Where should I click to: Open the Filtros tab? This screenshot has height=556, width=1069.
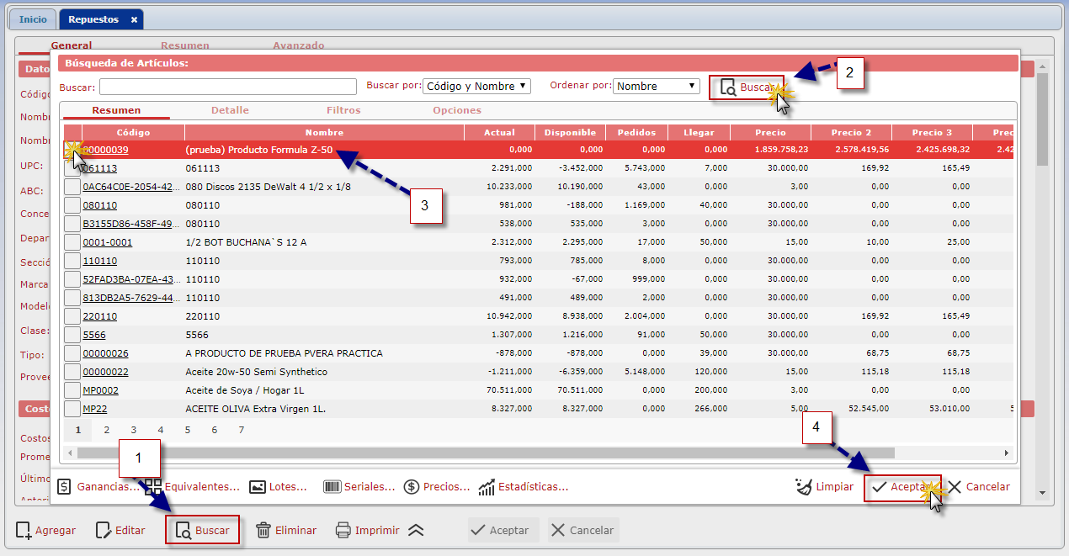pyautogui.click(x=343, y=110)
